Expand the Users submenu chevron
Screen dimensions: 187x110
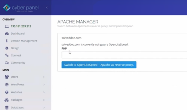pyautogui.click(x=44, y=77)
